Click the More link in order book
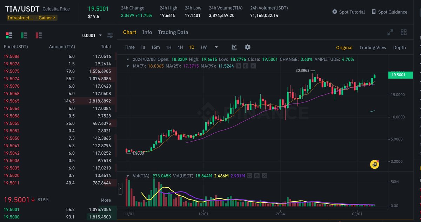The height and width of the screenshot is (222, 421). point(106,200)
